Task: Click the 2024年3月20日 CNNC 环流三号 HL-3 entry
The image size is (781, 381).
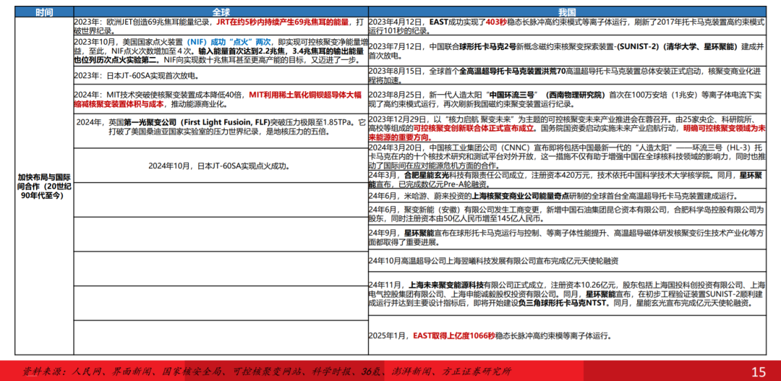Action: coord(567,157)
